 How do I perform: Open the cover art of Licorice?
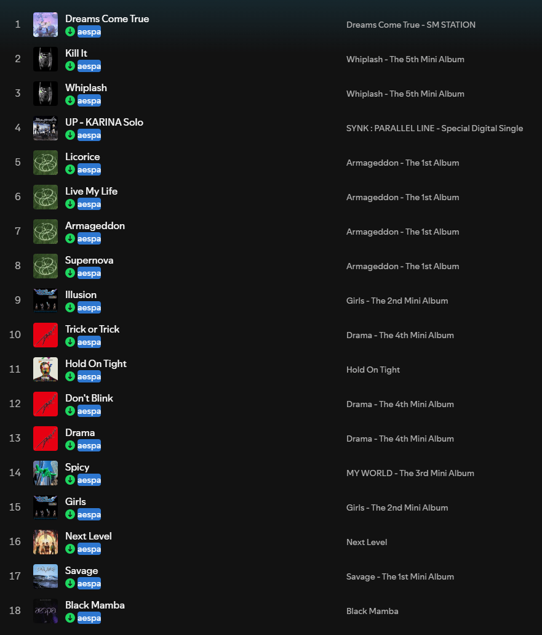click(46, 163)
